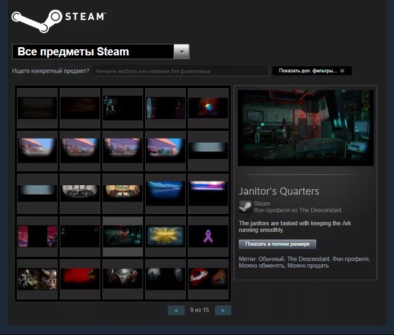Select the dark moon-edge background item
Viewport: 394px width, 335px height.
coord(165,108)
